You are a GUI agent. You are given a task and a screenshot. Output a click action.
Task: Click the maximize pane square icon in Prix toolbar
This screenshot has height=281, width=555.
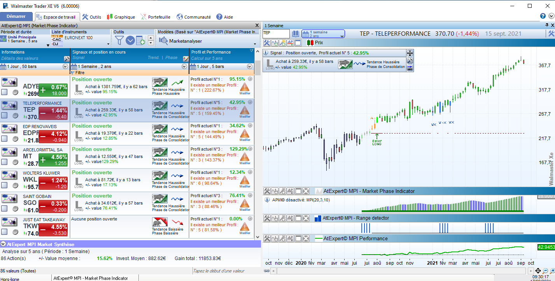(x=298, y=43)
